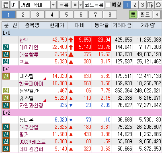162x153 pixels.
Task: Click the 신 badge in 휴스틸 row
Action: 6,98
